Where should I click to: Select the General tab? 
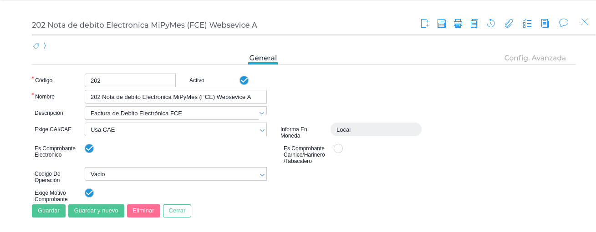pyautogui.click(x=263, y=58)
